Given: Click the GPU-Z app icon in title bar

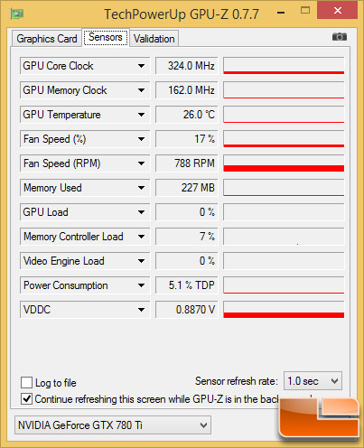Looking at the screenshot, I should pos(17,14).
